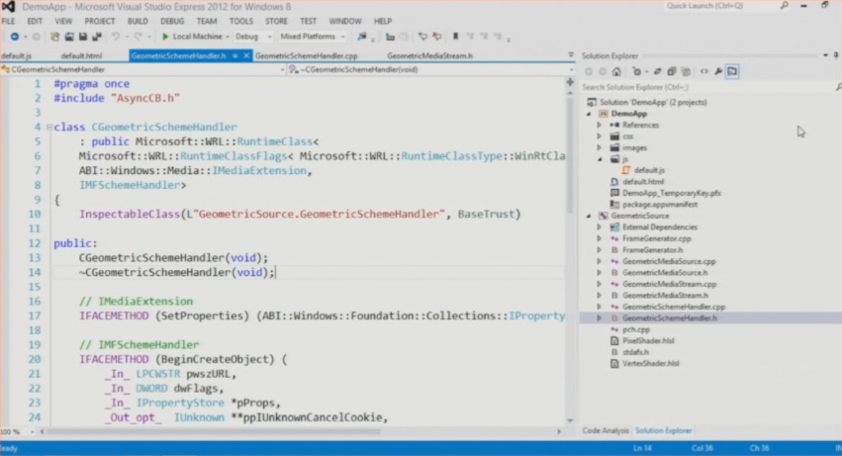Image resolution: width=842 pixels, height=456 pixels.
Task: Click the scroll-down arrow of the editor
Action: click(x=570, y=421)
